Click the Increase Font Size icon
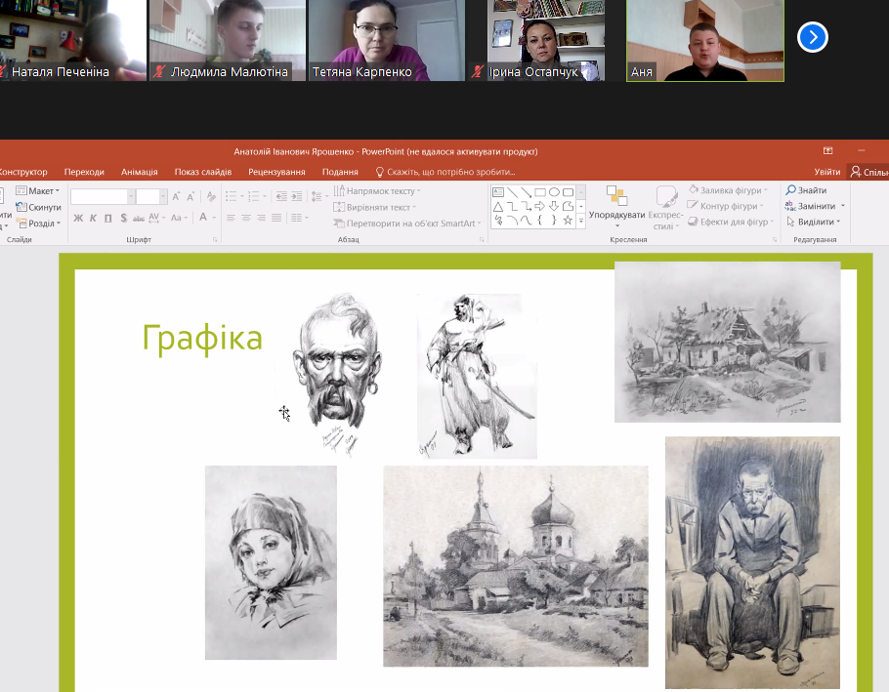The width and height of the screenshot is (889, 692). pyautogui.click(x=176, y=196)
